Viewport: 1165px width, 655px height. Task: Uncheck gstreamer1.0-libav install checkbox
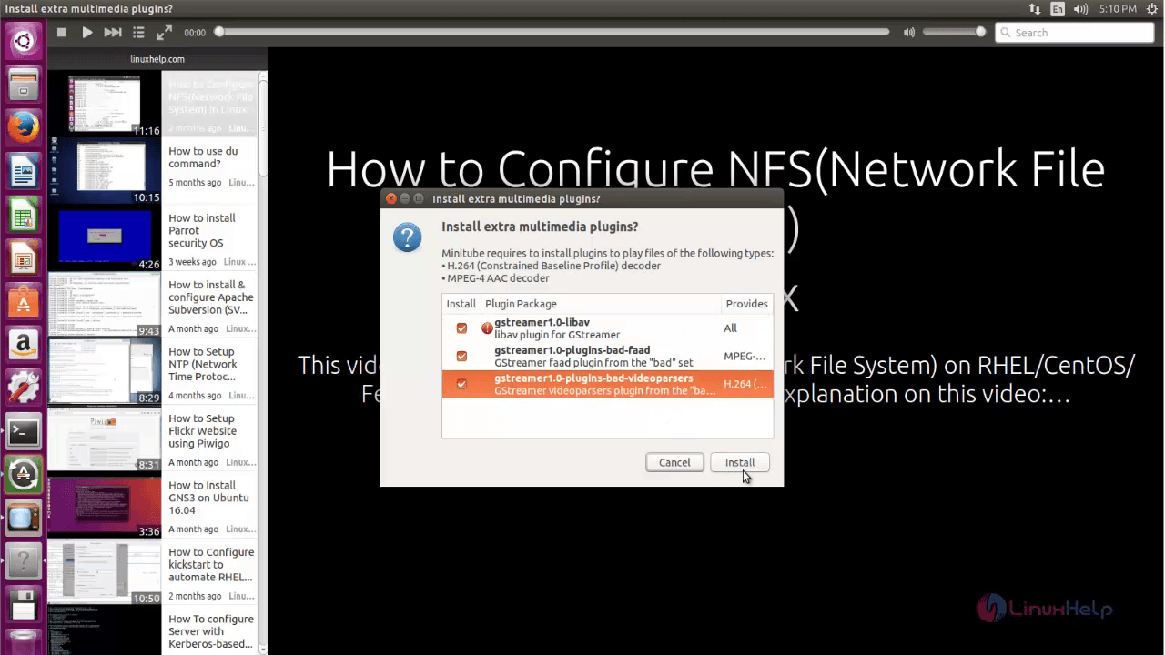[x=461, y=328]
